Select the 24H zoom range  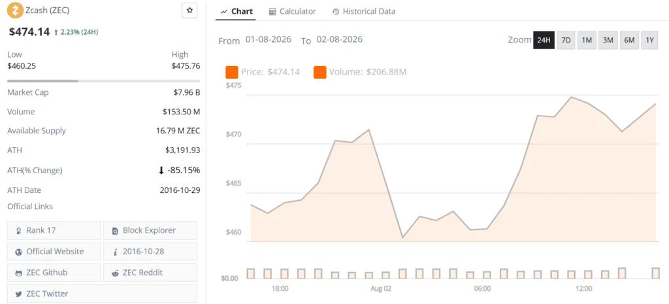coord(544,40)
